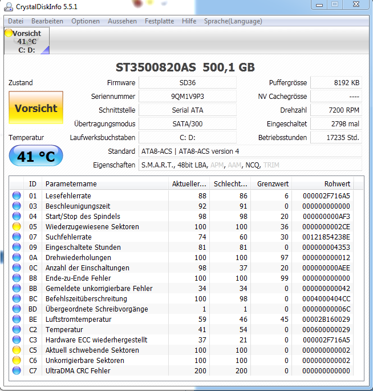Click status icon for 0A Drehwiederholungen
373x391 pixels.
(17, 257)
